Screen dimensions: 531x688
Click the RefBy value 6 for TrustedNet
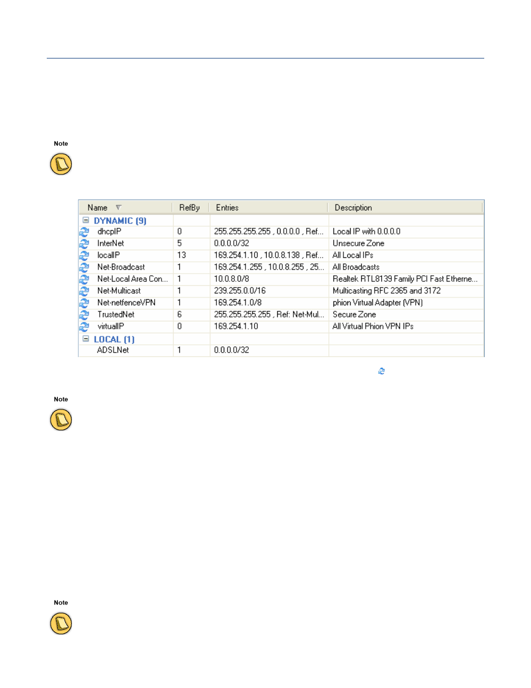coord(179,315)
